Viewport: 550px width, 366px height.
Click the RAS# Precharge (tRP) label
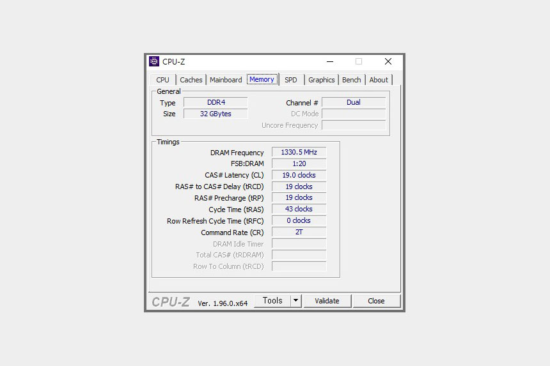tap(229, 198)
